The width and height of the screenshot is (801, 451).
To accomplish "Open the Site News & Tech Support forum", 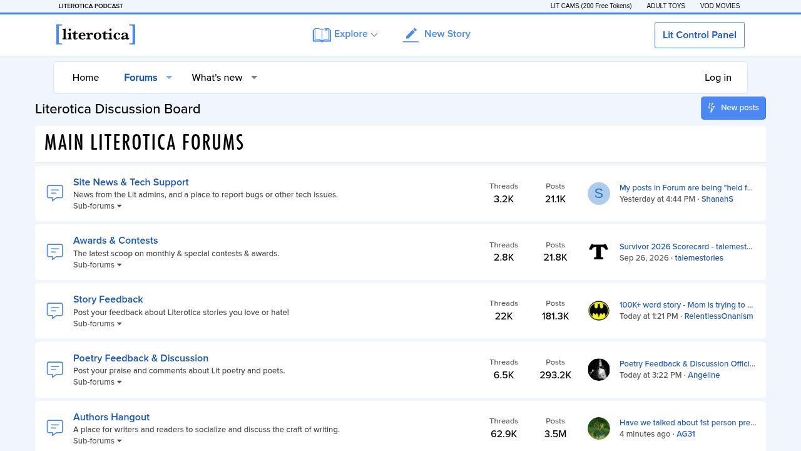I will 131,182.
